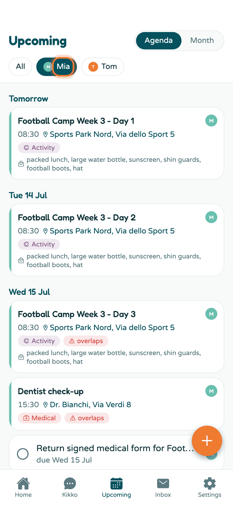Viewport: 233px width, 506px height.
Task: Open Football Camp Week 3 - Day 2
Action: 116,240
